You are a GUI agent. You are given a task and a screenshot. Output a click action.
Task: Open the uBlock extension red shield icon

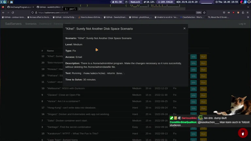point(233,12)
